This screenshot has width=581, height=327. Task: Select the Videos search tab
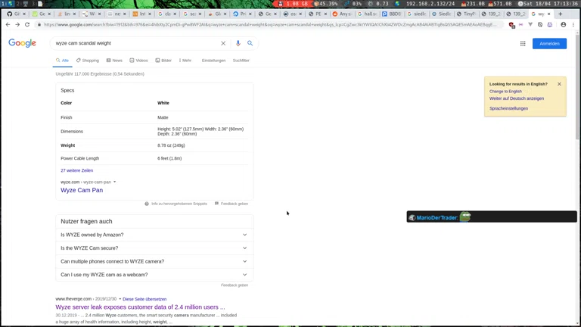coord(138,61)
